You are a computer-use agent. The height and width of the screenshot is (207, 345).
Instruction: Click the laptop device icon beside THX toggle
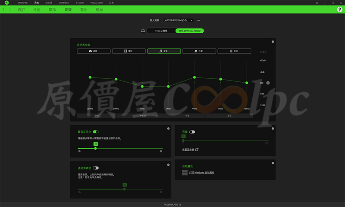click(x=143, y=31)
